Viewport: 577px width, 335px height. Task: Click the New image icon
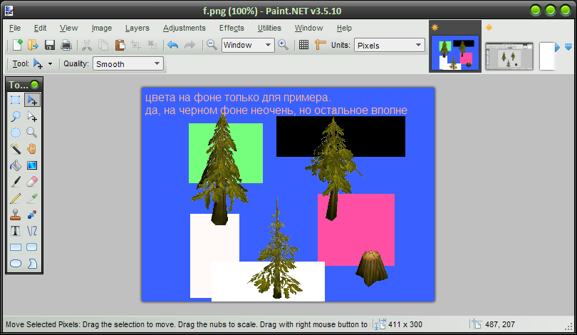point(17,46)
